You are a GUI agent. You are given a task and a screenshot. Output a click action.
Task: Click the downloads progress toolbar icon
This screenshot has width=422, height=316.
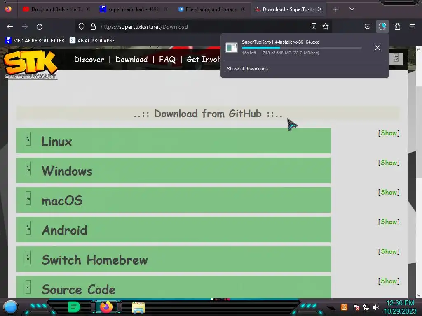pos(382,26)
